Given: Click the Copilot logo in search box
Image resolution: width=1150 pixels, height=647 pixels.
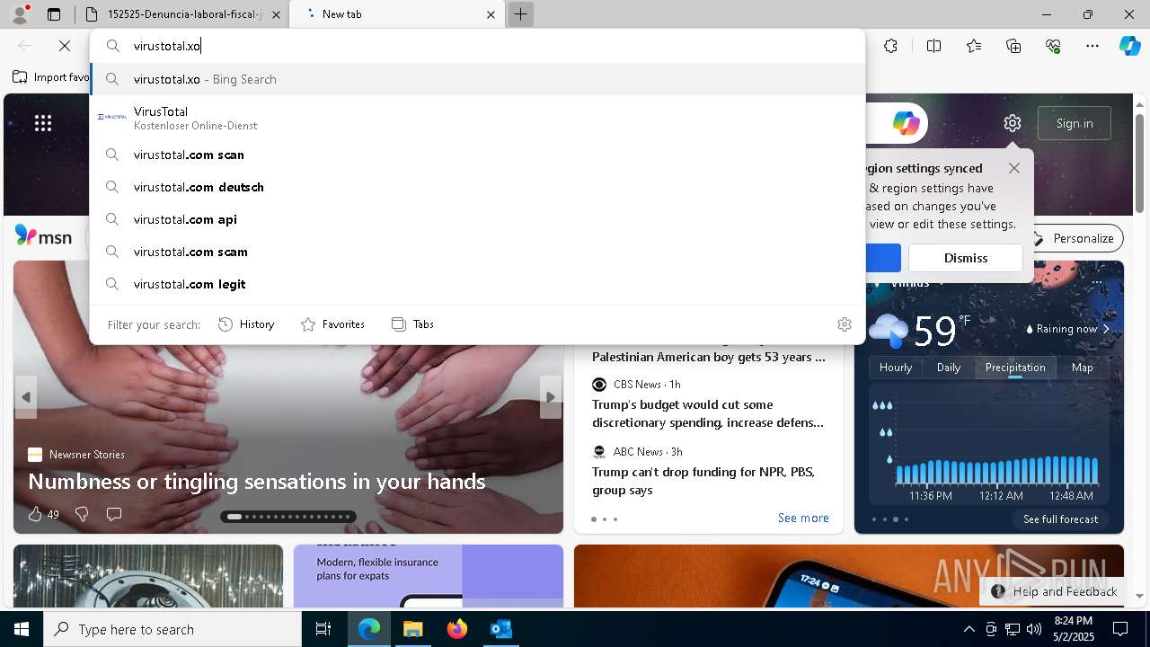Looking at the screenshot, I should [906, 123].
